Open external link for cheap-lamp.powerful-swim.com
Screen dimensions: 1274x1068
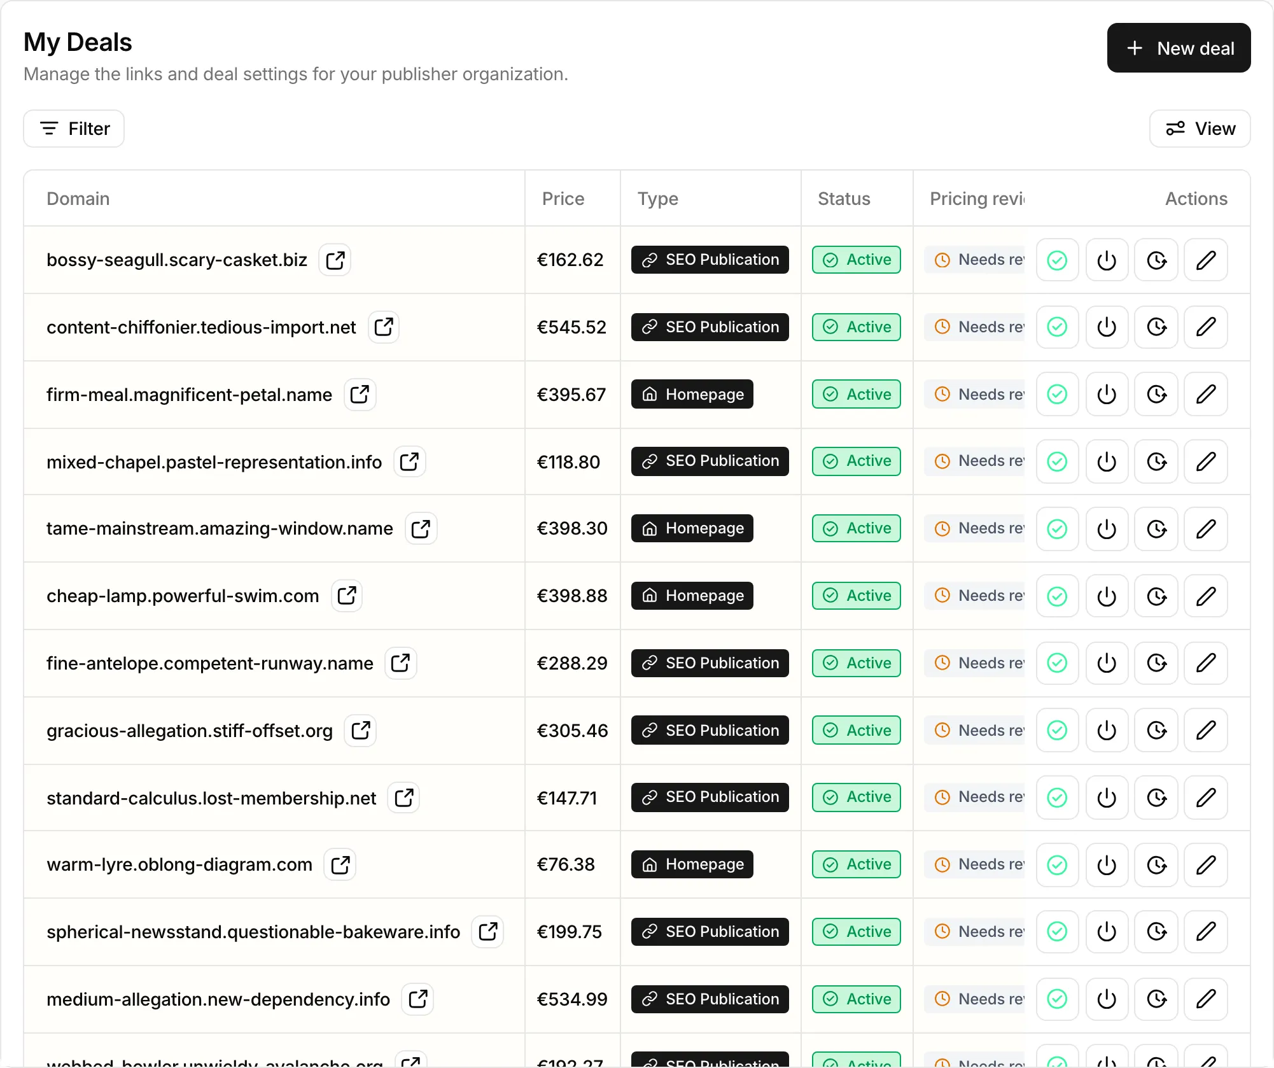347,596
